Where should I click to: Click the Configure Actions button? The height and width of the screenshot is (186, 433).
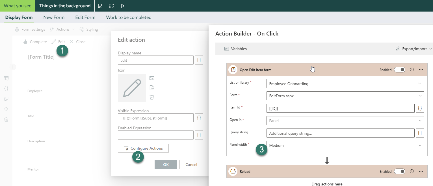143,148
